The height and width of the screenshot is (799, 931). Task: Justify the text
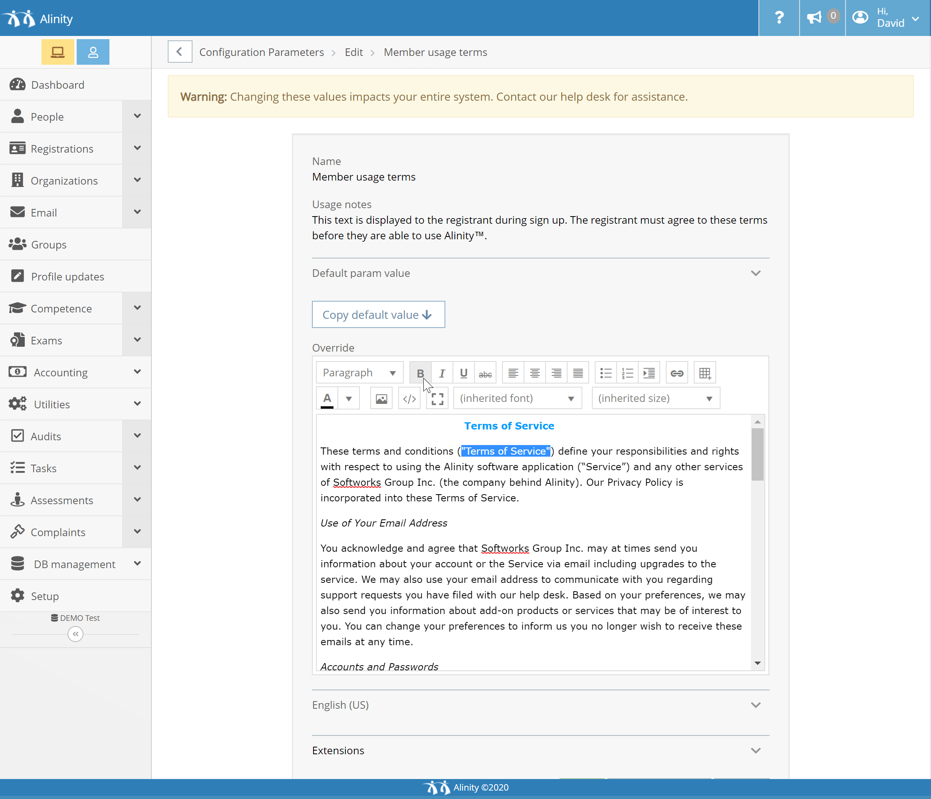pos(578,373)
